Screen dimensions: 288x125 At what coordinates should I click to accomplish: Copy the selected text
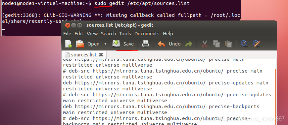pyautogui.click(x=216, y=44)
